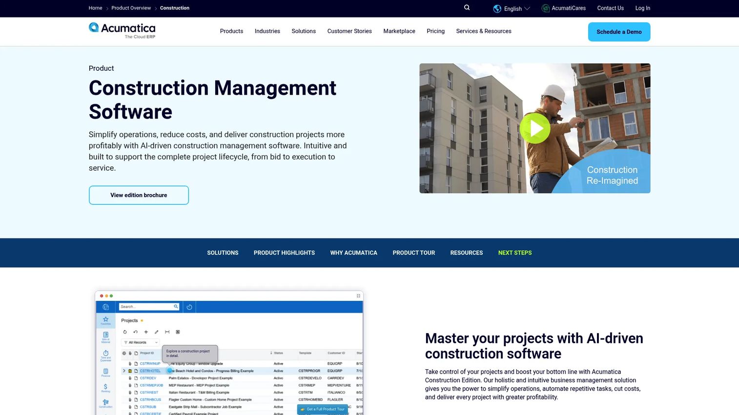Open the site search magnifier icon

coord(467,7)
